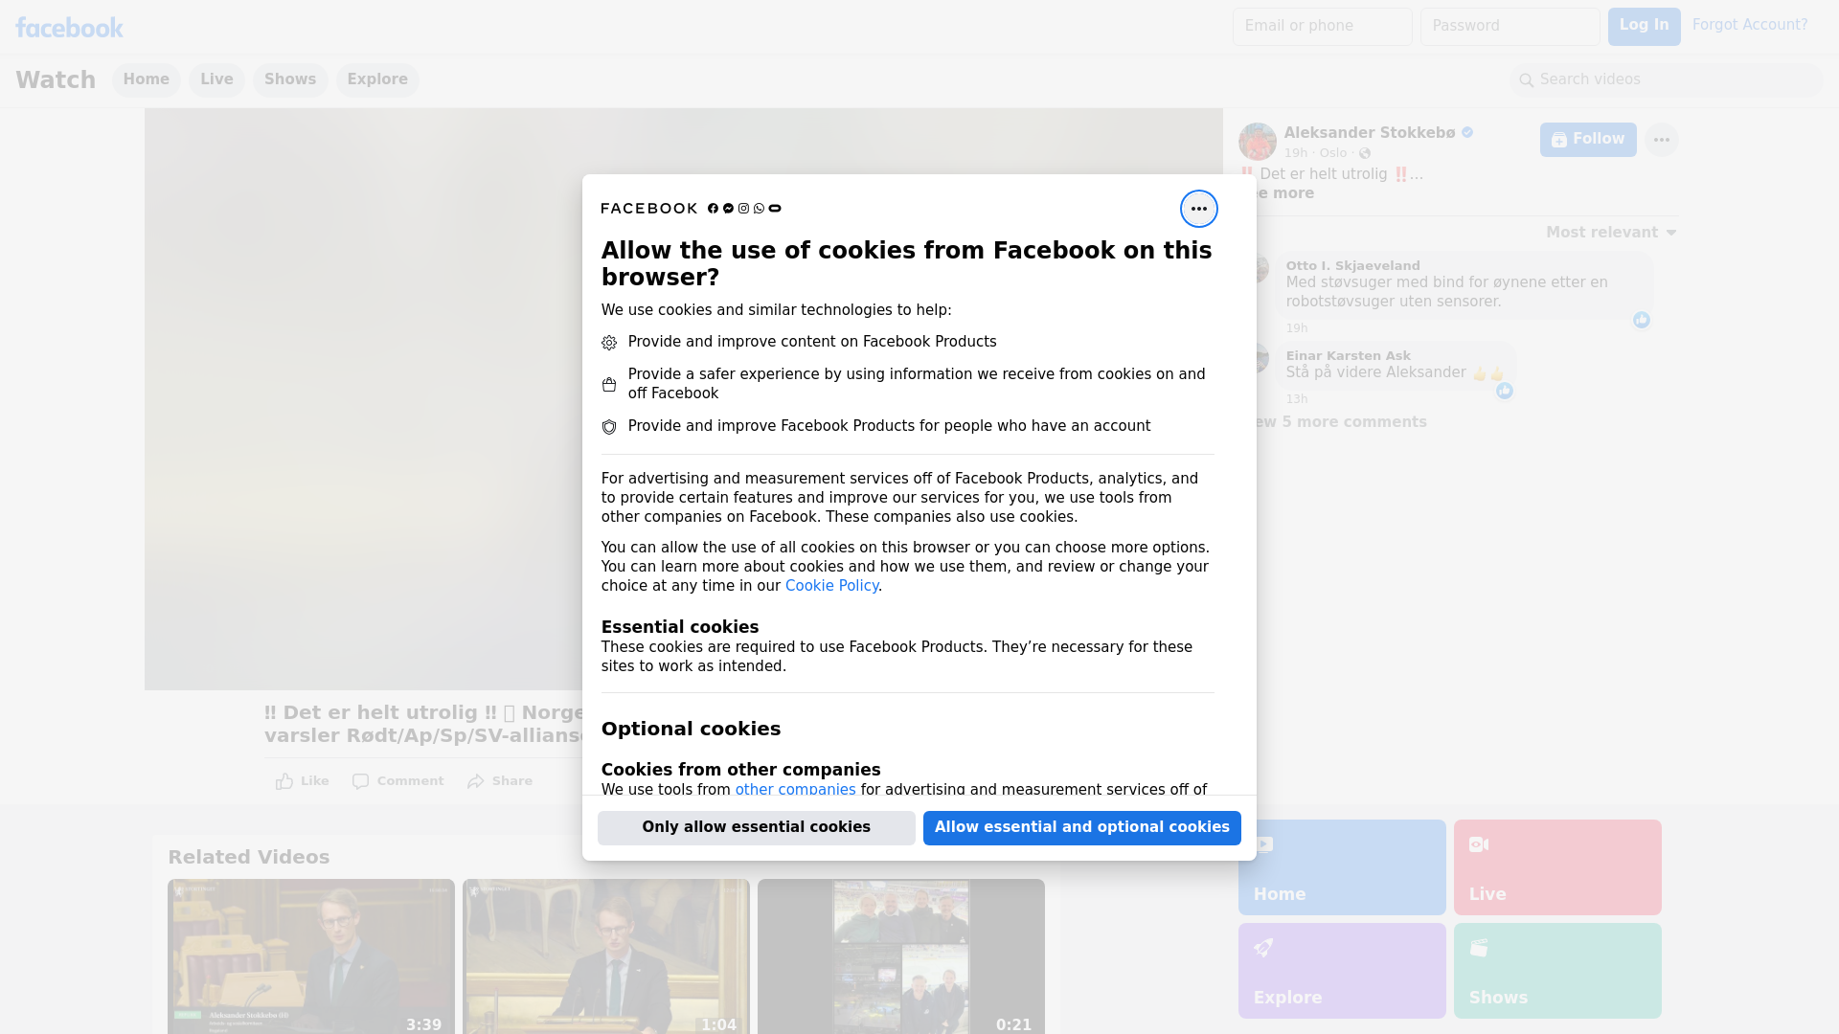Click the Watch heading
1839x1034 pixels.
click(56, 80)
